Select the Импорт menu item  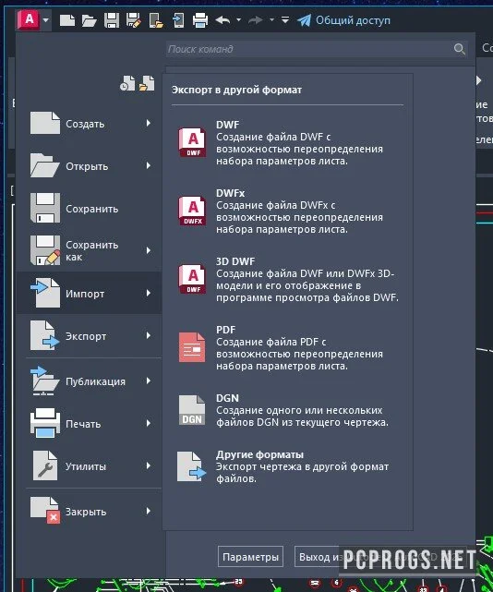tap(90, 293)
